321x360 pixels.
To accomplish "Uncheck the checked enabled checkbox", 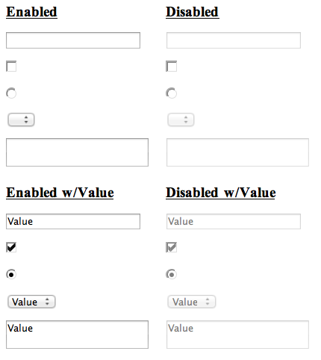I will [11, 247].
